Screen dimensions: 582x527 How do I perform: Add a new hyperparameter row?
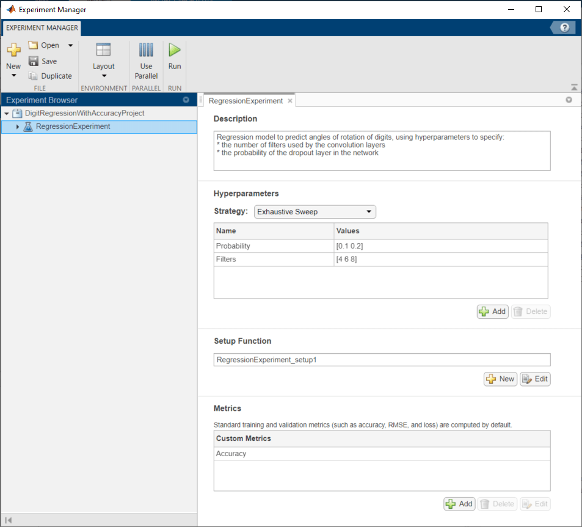(x=492, y=311)
